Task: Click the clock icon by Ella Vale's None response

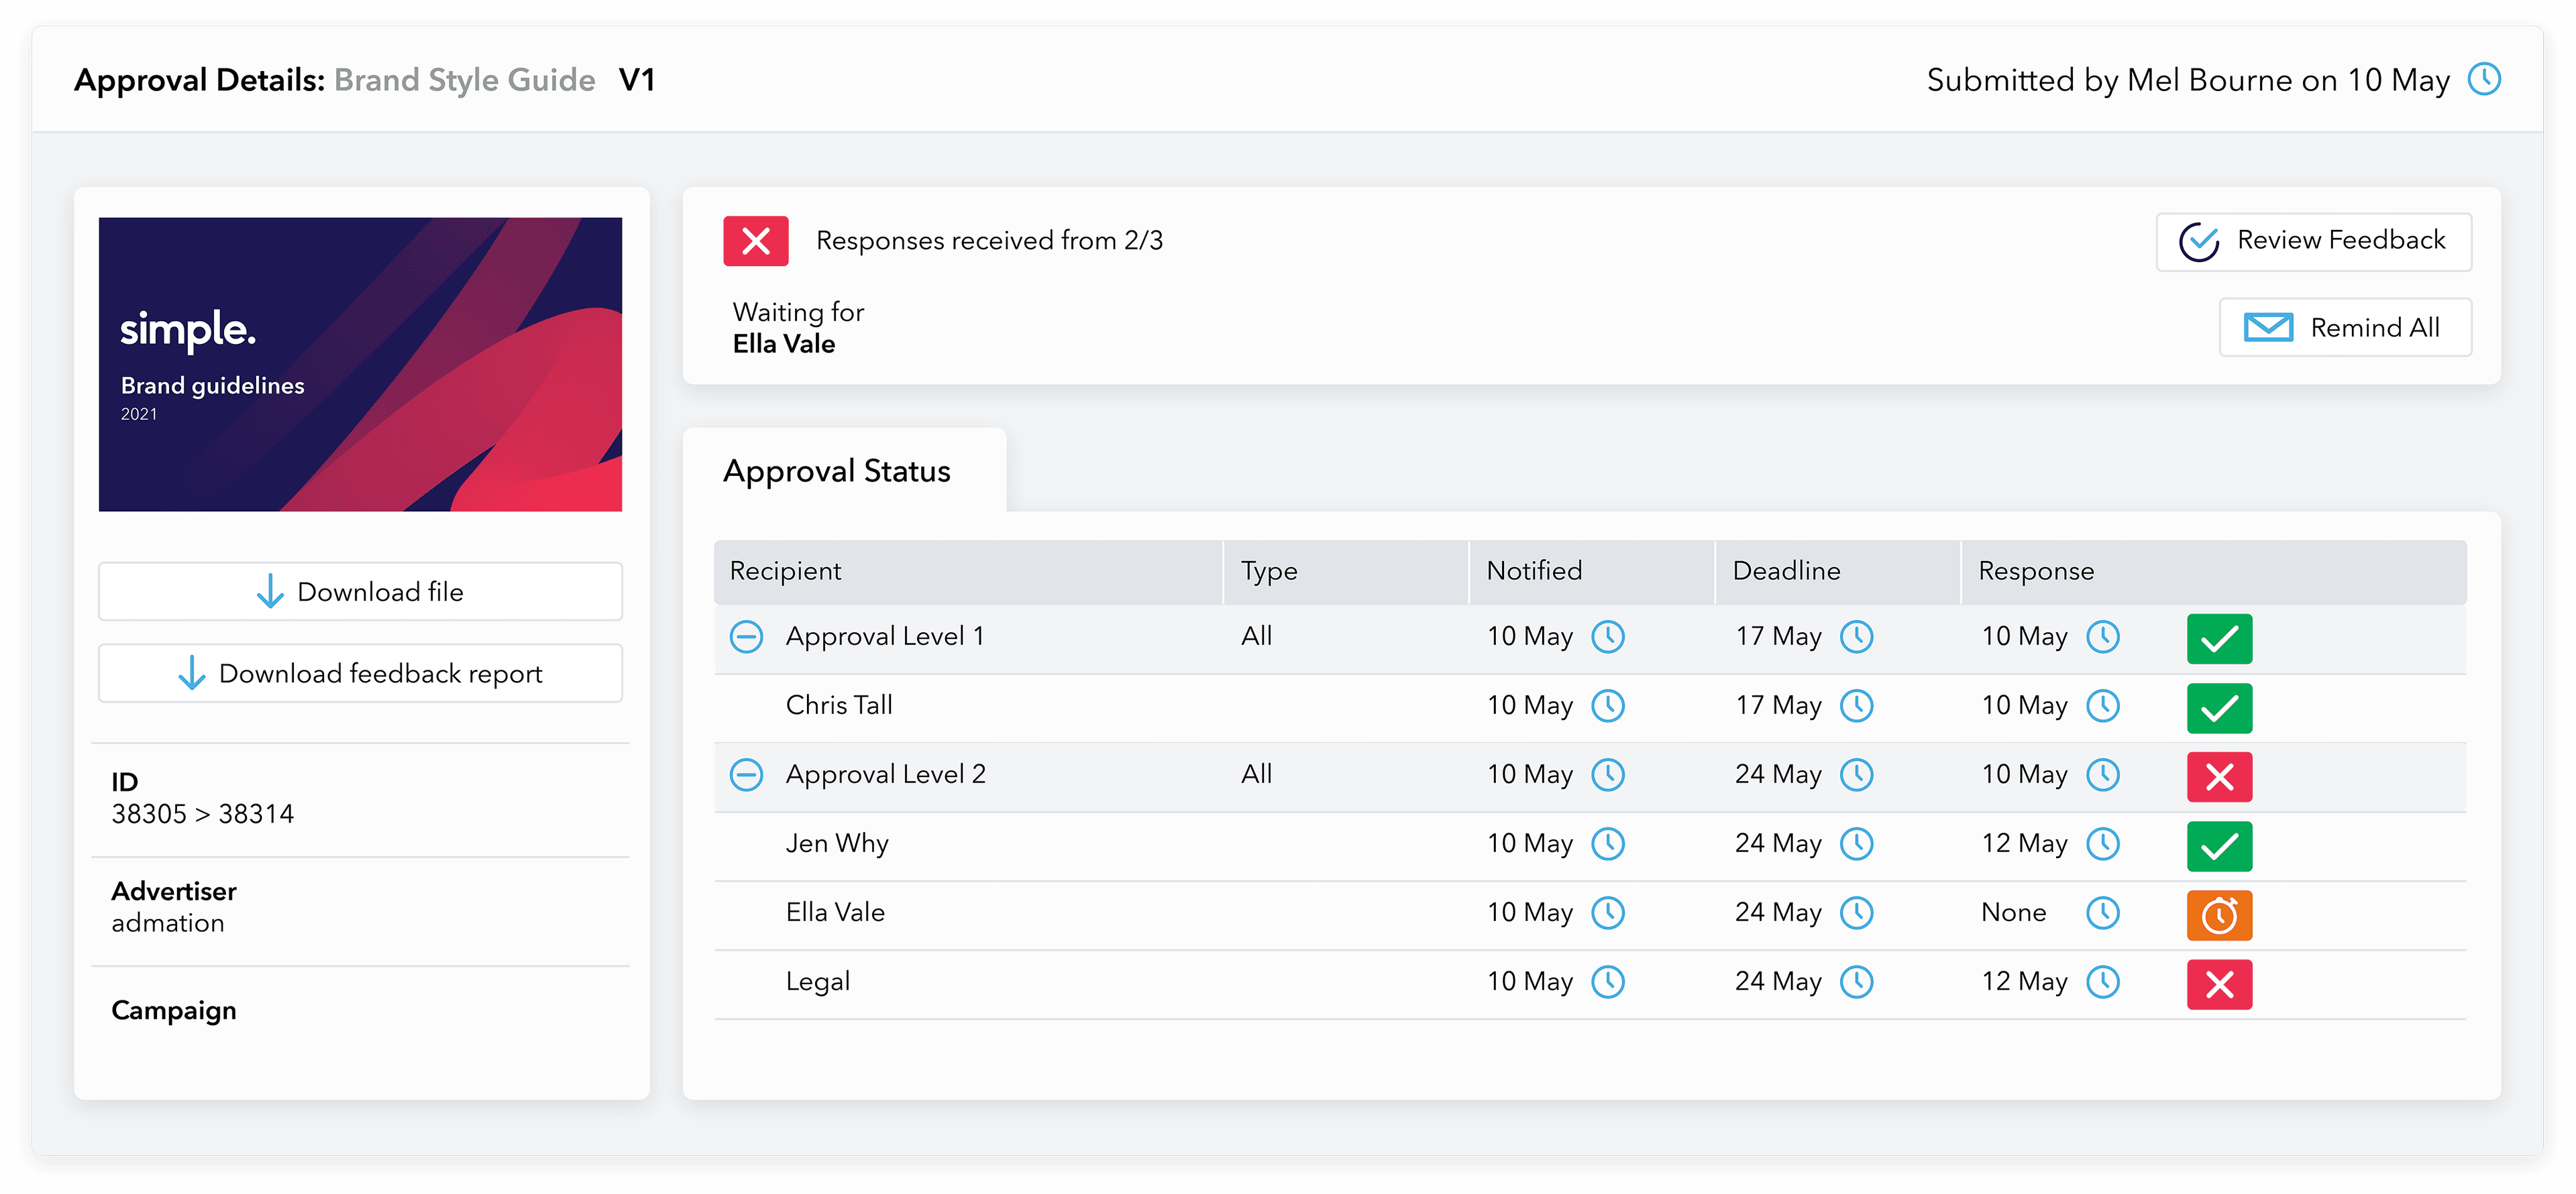Action: pyautogui.click(x=2104, y=912)
